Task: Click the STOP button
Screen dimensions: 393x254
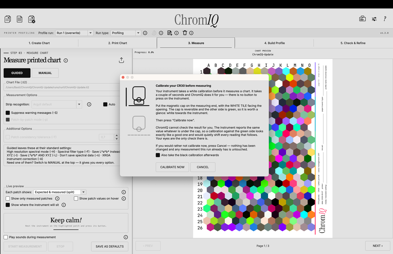Action: click(x=61, y=246)
